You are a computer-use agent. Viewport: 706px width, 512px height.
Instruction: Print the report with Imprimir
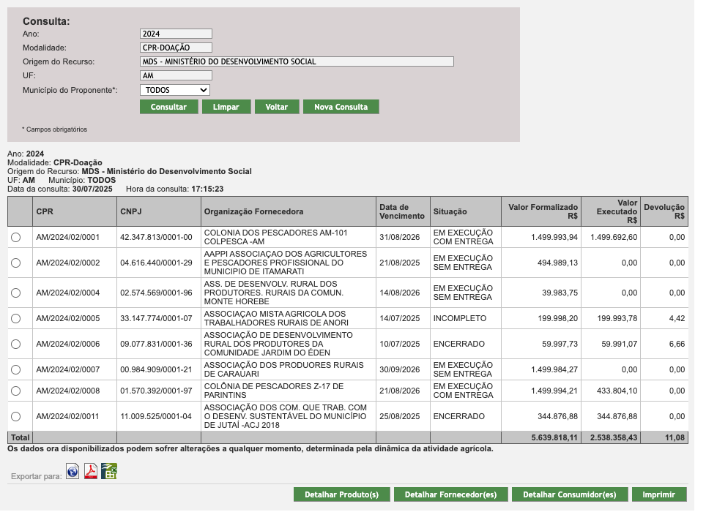pos(658,495)
